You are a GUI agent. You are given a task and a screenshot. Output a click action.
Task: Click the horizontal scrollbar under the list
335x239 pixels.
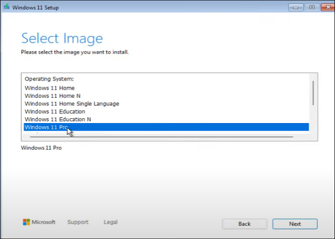point(160,136)
